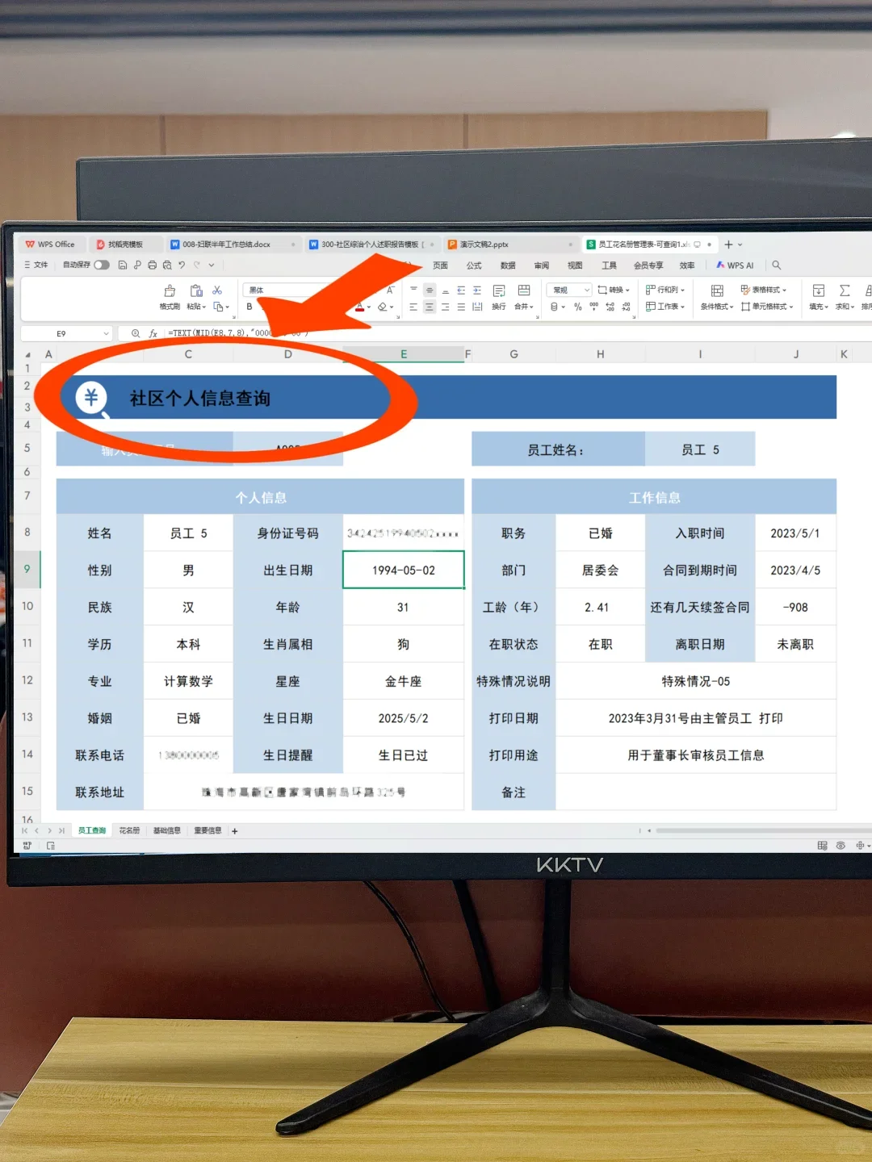The height and width of the screenshot is (1162, 872).
Task: Open the WPS AI assistant
Action: (x=736, y=265)
